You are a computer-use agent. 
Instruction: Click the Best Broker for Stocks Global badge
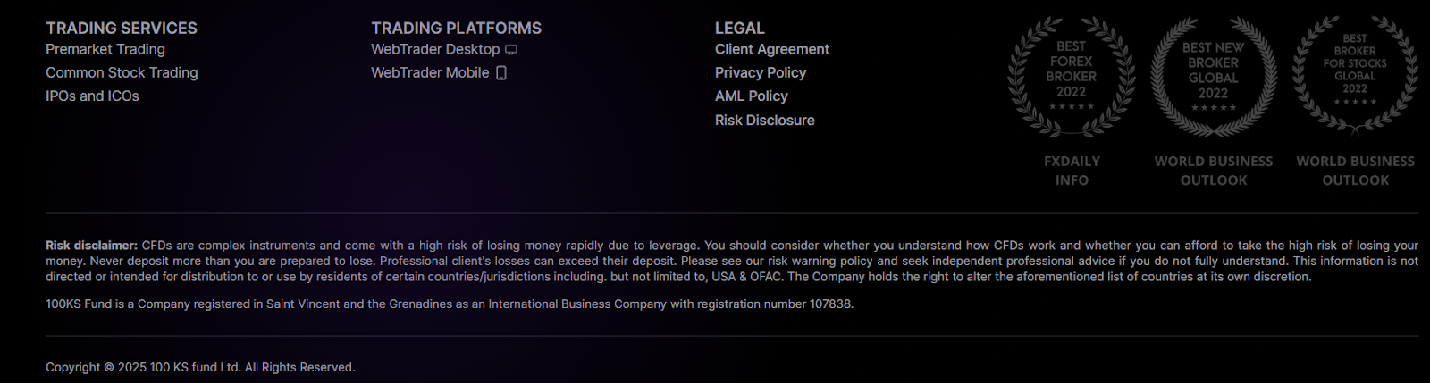[x=1355, y=76]
